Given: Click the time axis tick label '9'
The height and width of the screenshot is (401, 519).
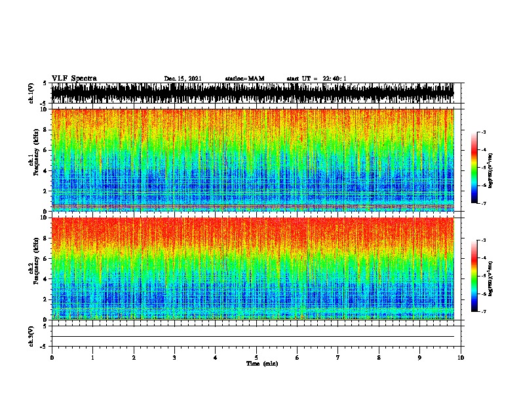Looking at the screenshot, I should (419, 357).
